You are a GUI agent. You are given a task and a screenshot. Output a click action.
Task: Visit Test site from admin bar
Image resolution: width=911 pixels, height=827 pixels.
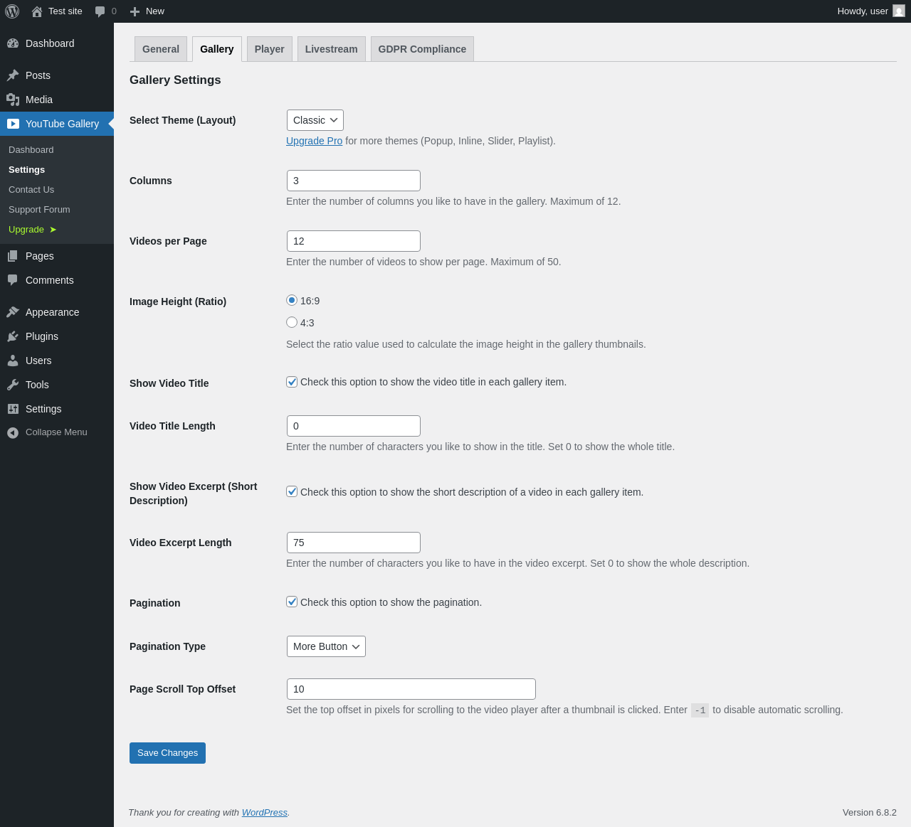pos(57,11)
